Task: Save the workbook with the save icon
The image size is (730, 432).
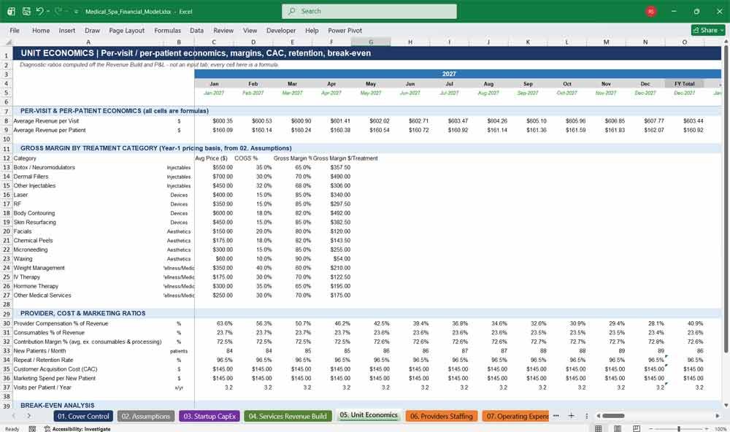Action: 26,11
